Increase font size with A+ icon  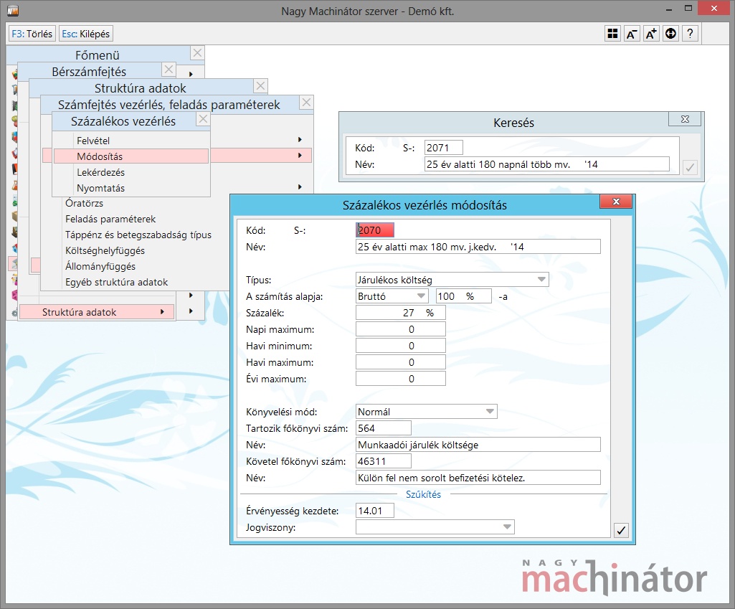point(651,34)
